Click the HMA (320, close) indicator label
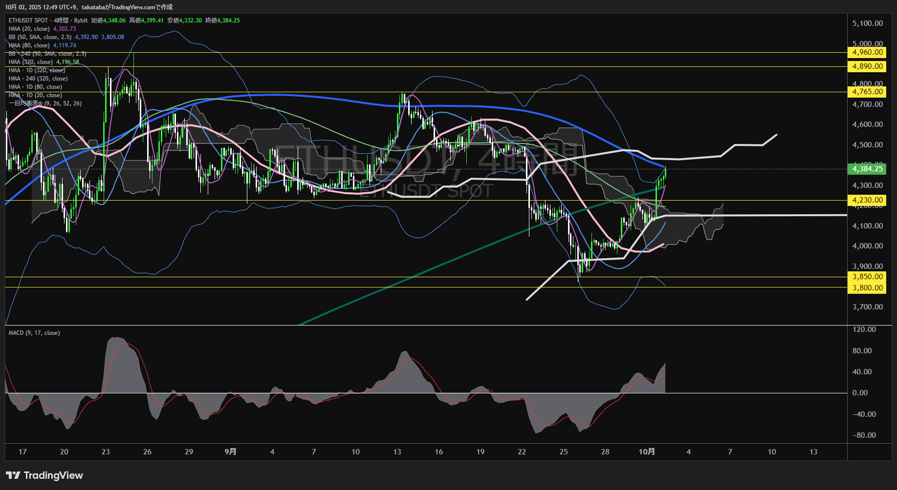 tap(31, 62)
